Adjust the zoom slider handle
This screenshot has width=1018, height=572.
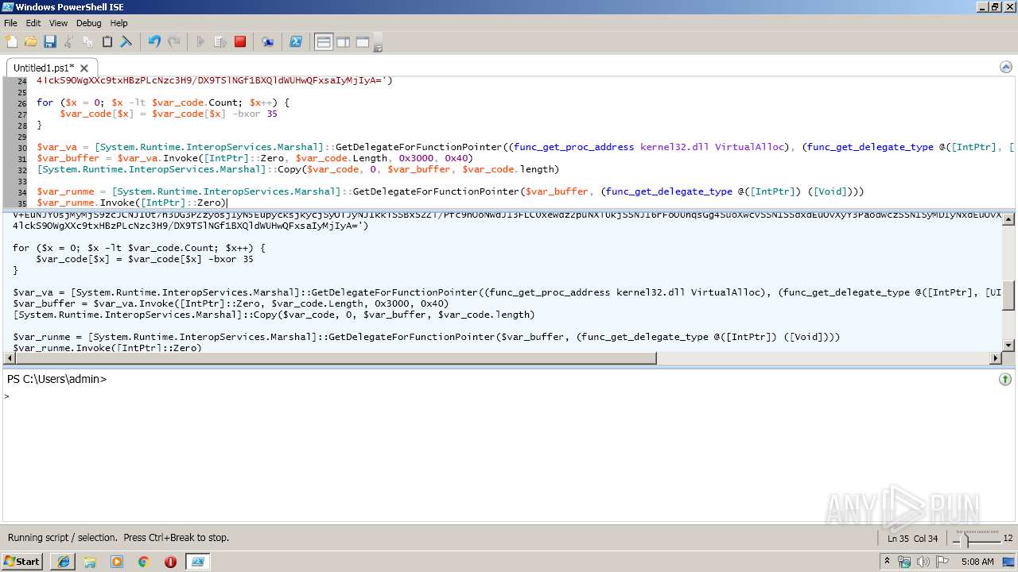(966, 539)
